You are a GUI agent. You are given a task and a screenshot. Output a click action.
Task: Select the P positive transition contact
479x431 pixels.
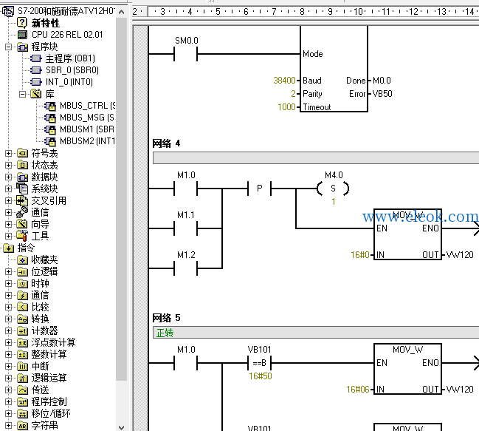coord(259,189)
